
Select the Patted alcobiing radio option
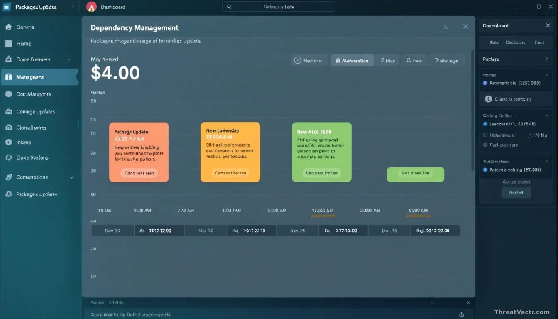tap(485, 169)
